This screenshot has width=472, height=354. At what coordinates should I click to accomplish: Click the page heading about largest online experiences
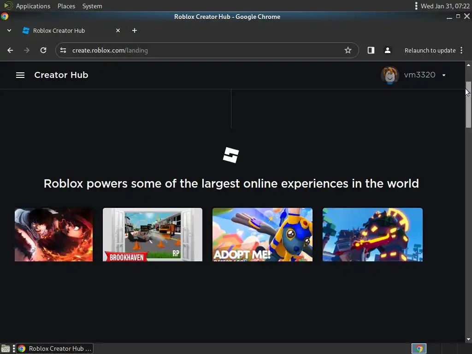[x=231, y=183]
